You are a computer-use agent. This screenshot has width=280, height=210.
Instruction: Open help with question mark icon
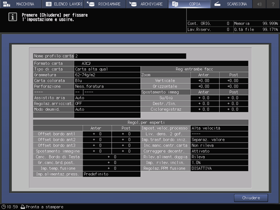[x=273, y=4]
